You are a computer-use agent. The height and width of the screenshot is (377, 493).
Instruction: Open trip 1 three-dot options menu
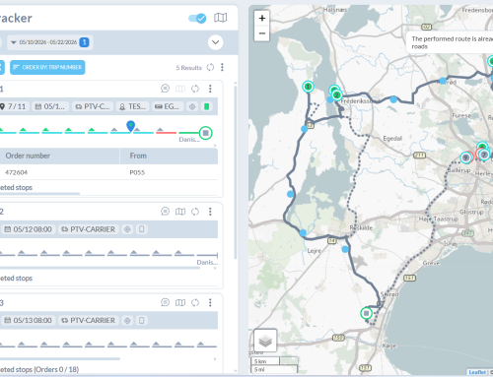click(x=210, y=89)
